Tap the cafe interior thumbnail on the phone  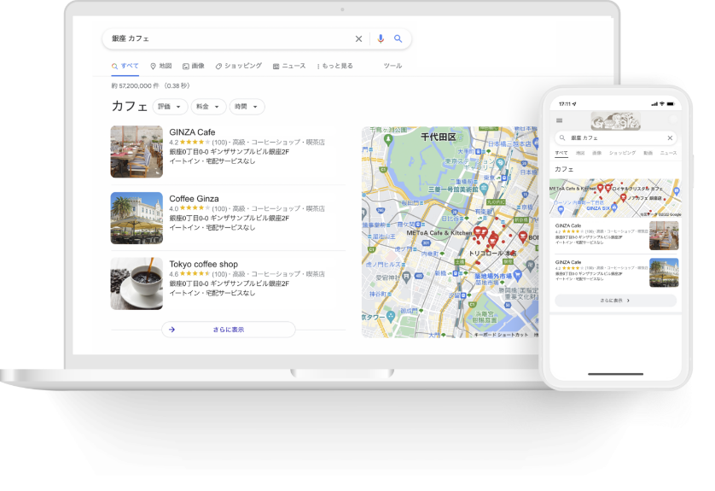pos(664,236)
